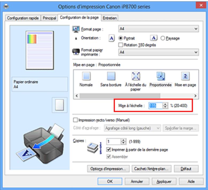208x190 pixels.
Task: Click the layout list horizontal scrollbar thumb
Action: click(120, 96)
